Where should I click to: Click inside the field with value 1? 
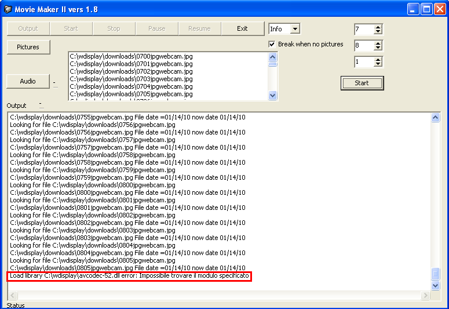tap(364, 62)
